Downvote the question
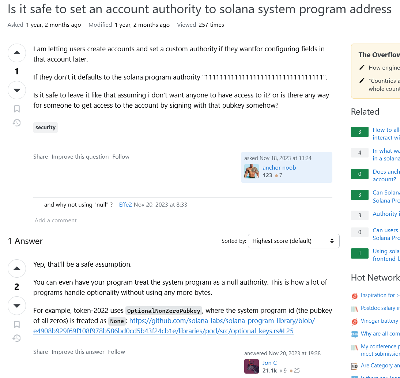Viewport: 400px width, 378px height. pos(17,90)
